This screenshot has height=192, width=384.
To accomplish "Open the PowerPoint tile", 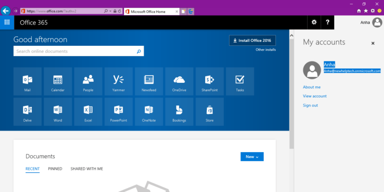I will (x=118, y=112).
